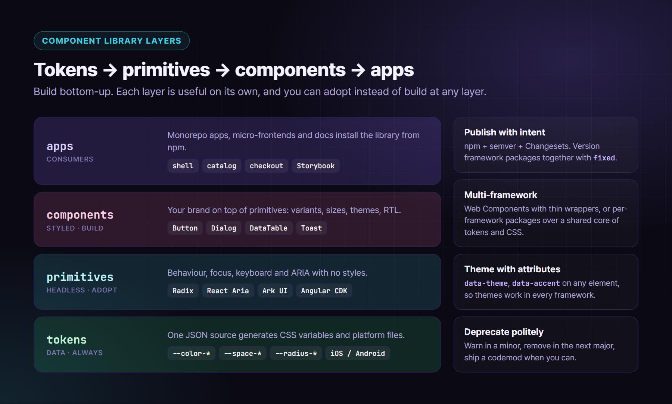Click the data-accent code keyword
This screenshot has width=672, height=404.
click(x=536, y=283)
